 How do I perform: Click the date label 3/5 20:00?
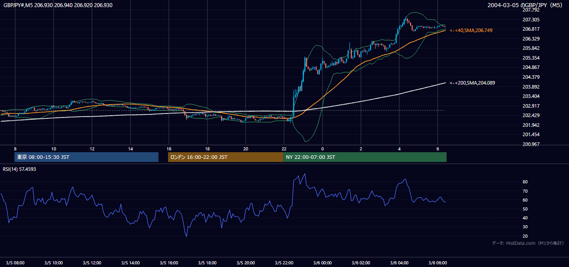click(x=246, y=263)
